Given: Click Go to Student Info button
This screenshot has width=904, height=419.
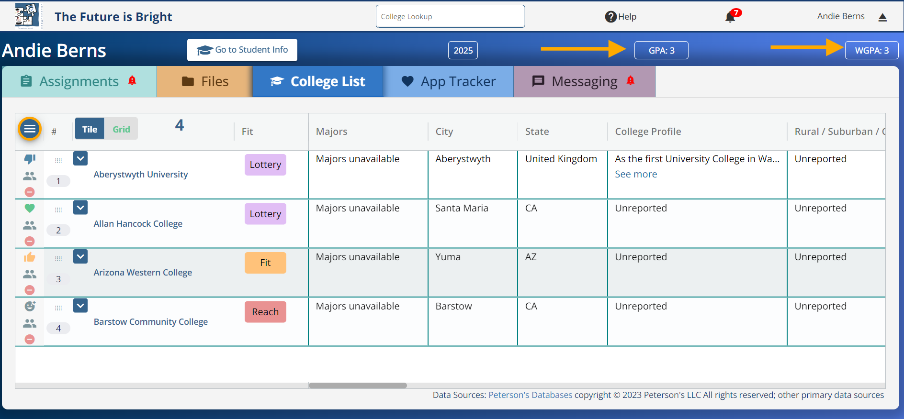Looking at the screenshot, I should [x=242, y=50].
